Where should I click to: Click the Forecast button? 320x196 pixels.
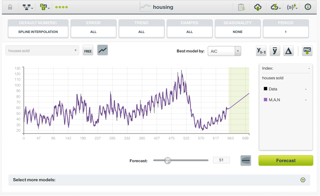(286, 160)
